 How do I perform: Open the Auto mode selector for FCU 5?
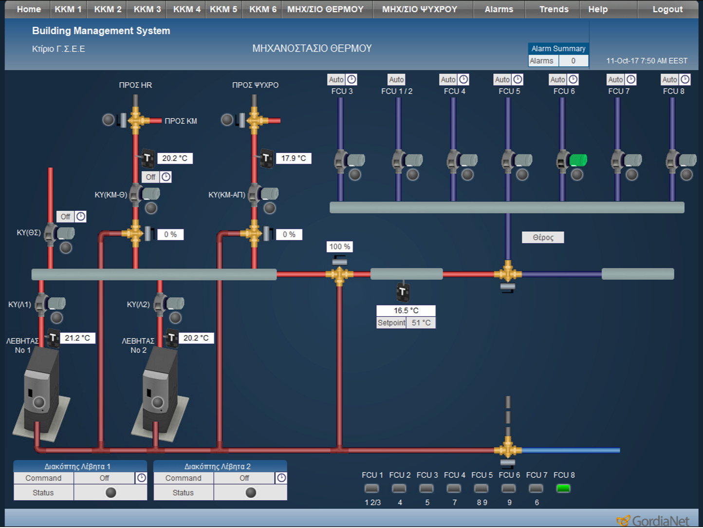pyautogui.click(x=502, y=79)
